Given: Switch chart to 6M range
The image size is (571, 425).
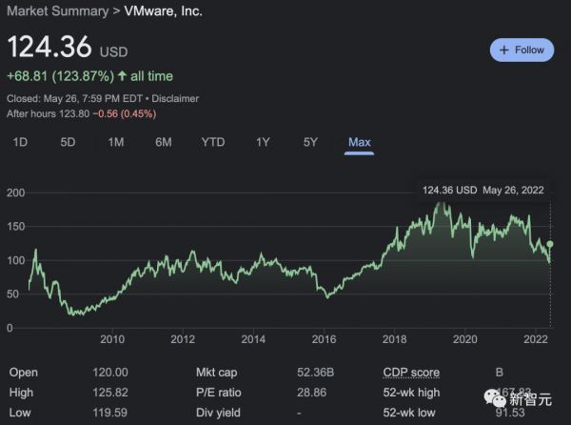Looking at the screenshot, I should coord(164,143).
